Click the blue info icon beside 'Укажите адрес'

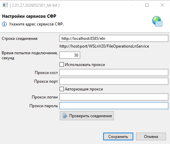pos(4,24)
